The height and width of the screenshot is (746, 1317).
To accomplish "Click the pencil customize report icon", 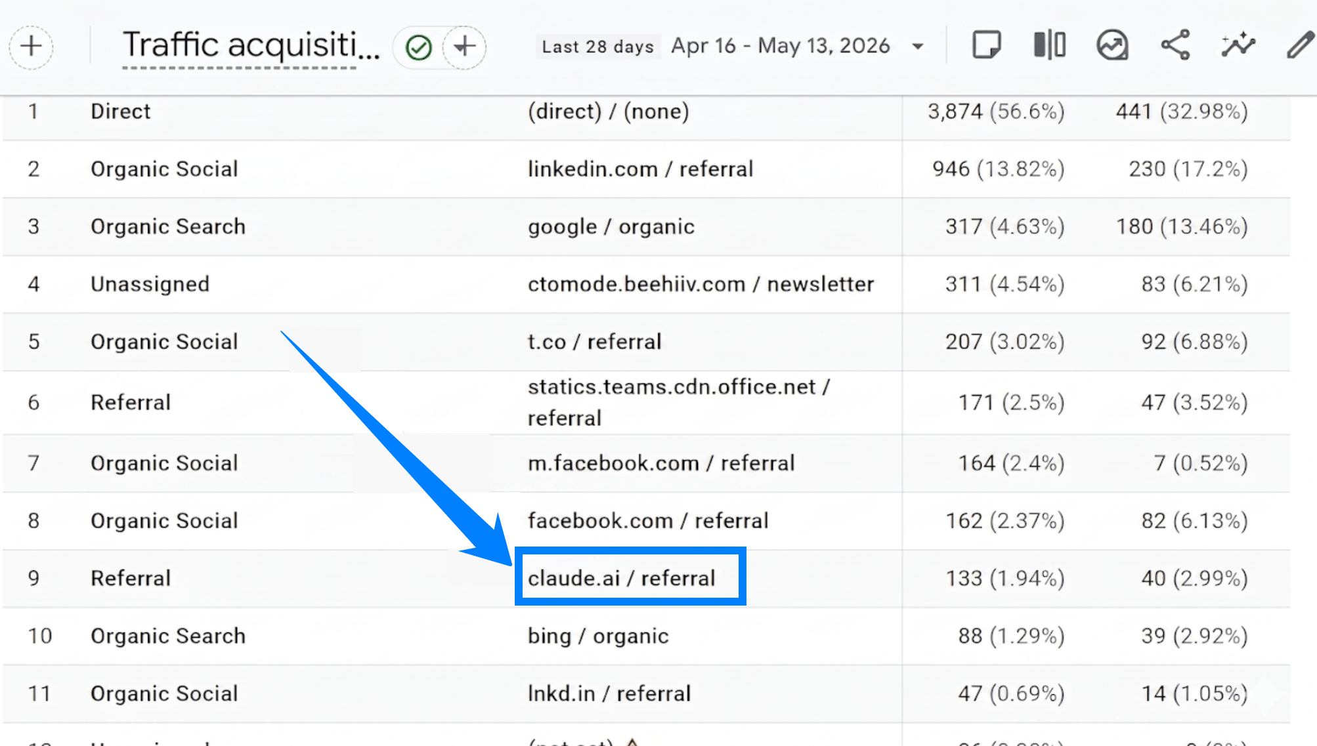I will click(1300, 45).
